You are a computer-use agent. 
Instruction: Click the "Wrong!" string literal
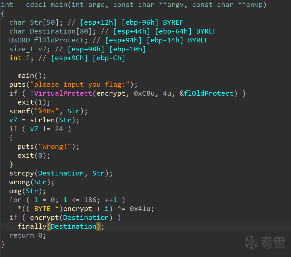(x=55, y=146)
